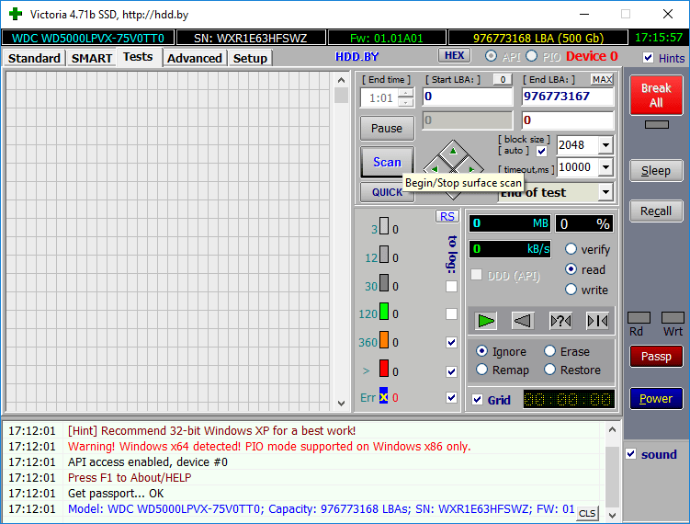Click the reverse scan arrow button
The width and height of the screenshot is (690, 524).
point(523,321)
